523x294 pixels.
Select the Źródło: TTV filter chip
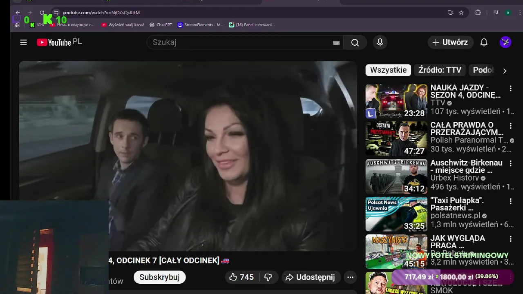440,70
